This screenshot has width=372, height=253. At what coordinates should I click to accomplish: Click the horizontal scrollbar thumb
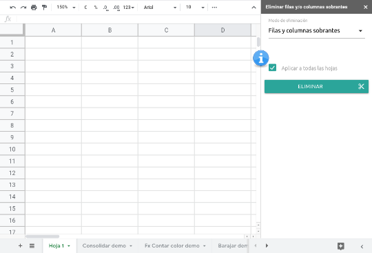click(x=43, y=236)
